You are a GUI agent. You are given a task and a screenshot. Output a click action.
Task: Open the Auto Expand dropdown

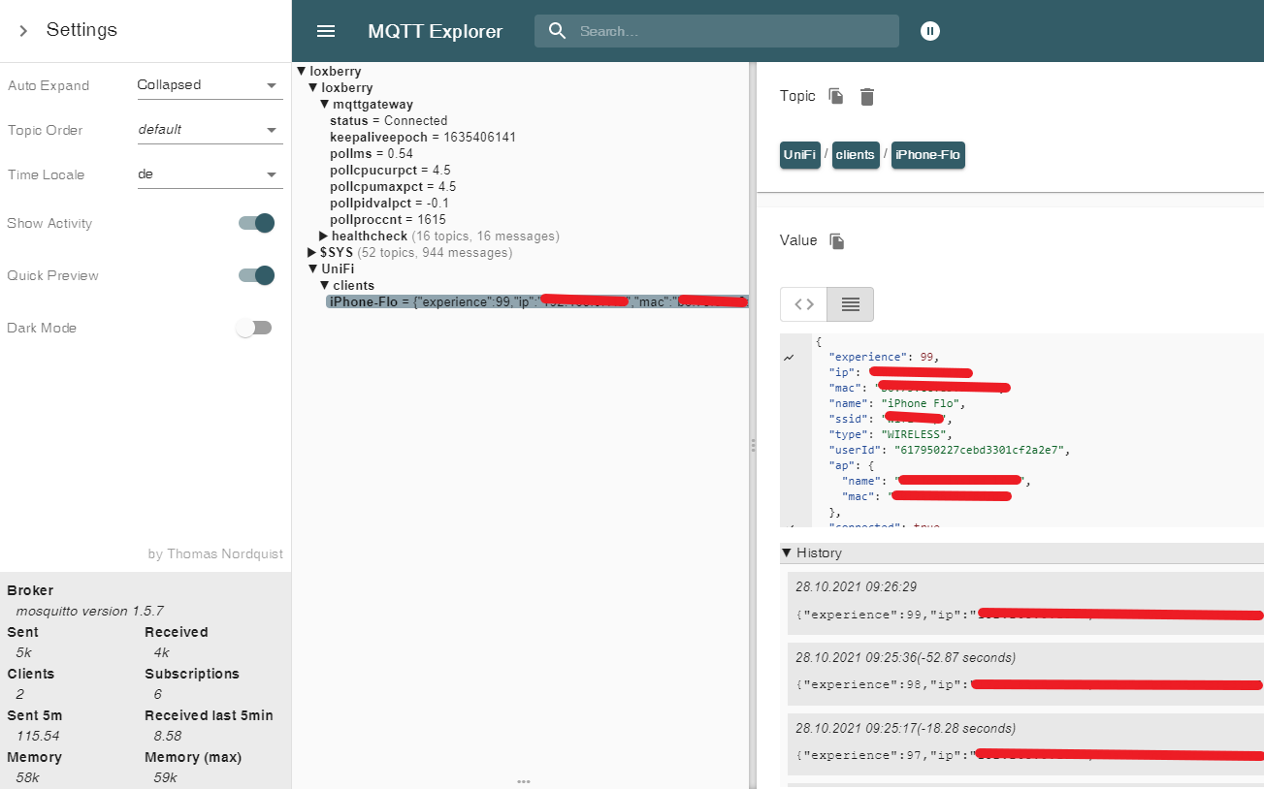210,85
